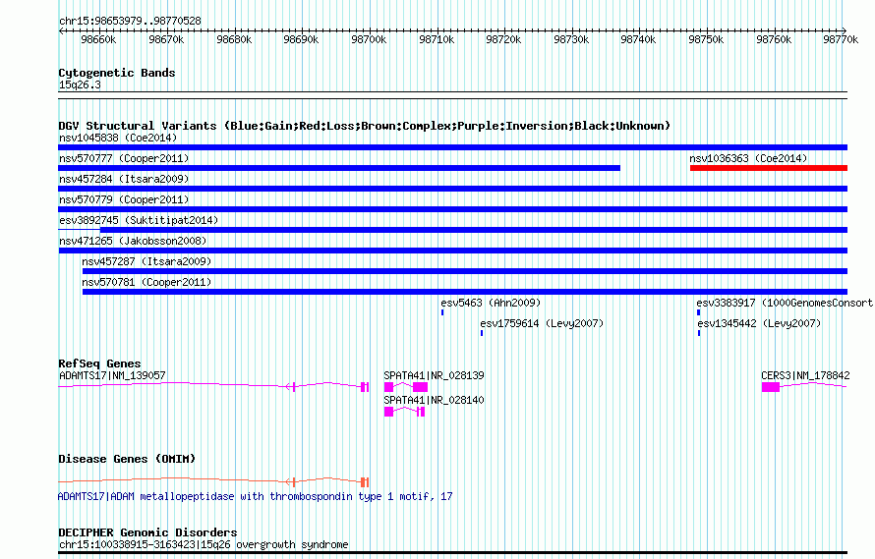This screenshot has width=875, height=559.
Task: Open the nsv1036363 (Coe2014) label
Action: point(748,158)
